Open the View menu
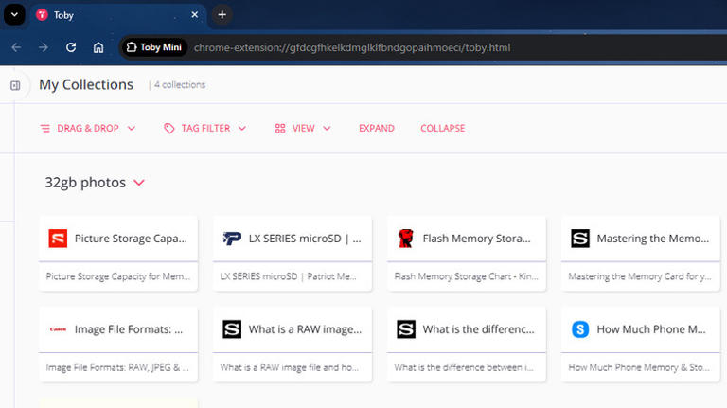 point(303,128)
